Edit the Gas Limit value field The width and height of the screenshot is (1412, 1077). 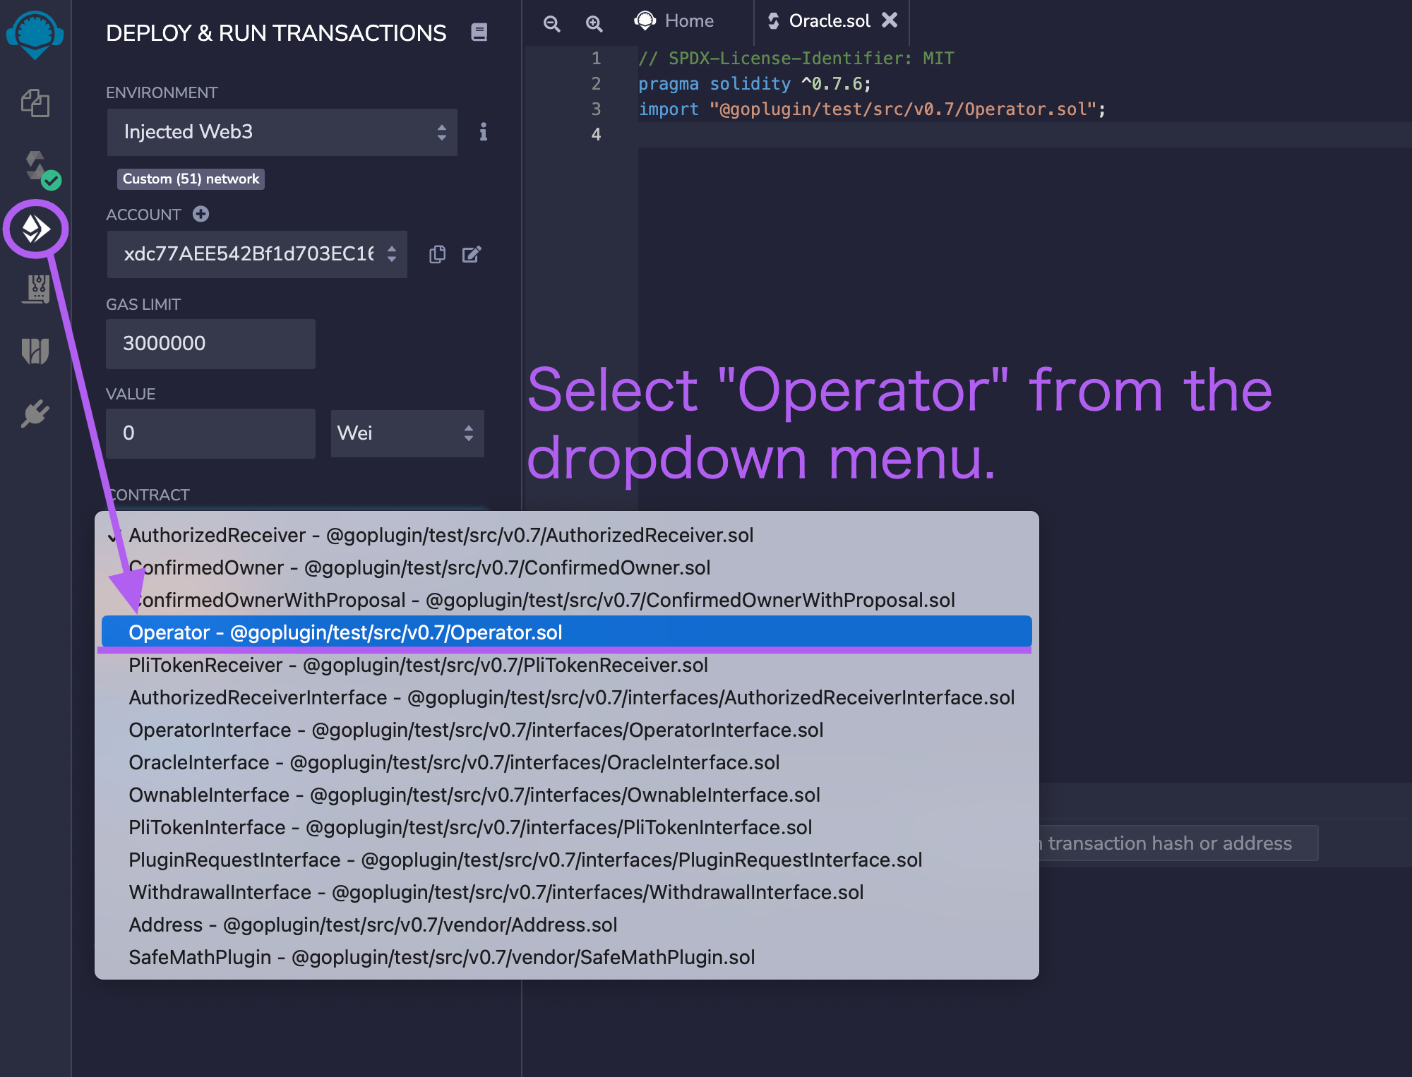coord(210,344)
